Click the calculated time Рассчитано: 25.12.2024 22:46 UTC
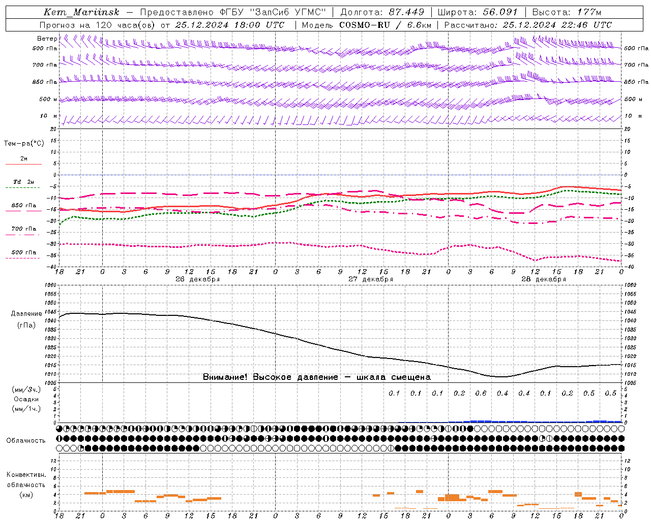 tap(528, 25)
